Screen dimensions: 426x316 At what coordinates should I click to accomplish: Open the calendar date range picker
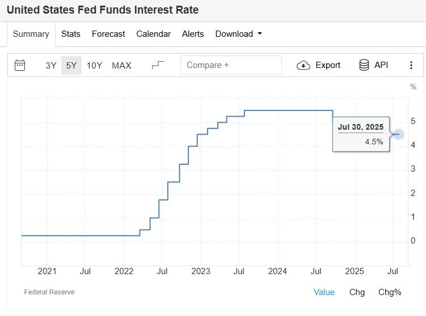pyautogui.click(x=20, y=65)
